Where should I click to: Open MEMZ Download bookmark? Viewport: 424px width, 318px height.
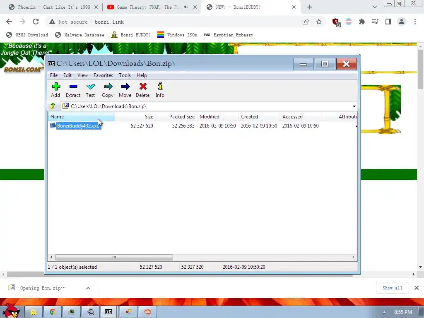tap(27, 35)
